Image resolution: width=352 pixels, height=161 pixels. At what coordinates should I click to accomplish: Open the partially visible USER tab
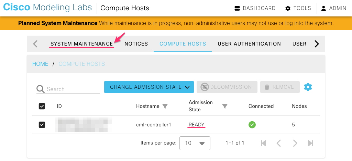pos(299,44)
